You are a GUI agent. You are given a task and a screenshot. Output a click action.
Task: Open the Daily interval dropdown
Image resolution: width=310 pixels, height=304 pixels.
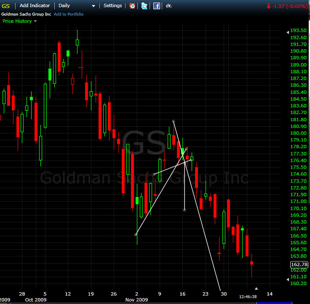click(x=77, y=6)
